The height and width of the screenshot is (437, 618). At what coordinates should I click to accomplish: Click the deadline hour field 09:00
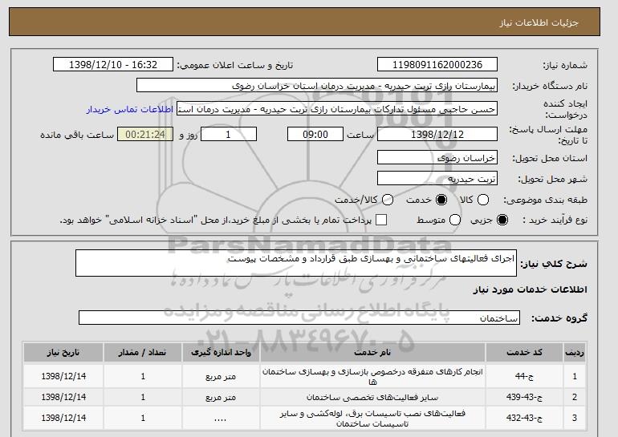coord(315,134)
